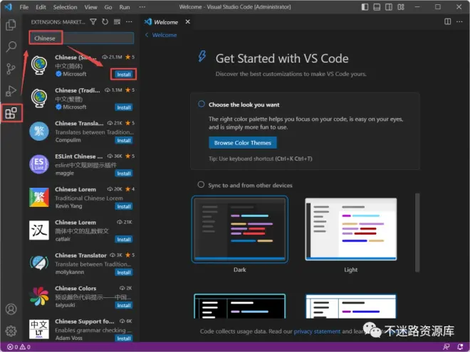Click errors and warnings status indicator
470x352 pixels.
coord(19,347)
